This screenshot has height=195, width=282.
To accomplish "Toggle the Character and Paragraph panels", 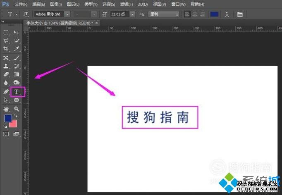I will pyautogui.click(x=240, y=14).
